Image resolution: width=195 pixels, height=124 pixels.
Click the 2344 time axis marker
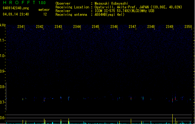click(77, 27)
